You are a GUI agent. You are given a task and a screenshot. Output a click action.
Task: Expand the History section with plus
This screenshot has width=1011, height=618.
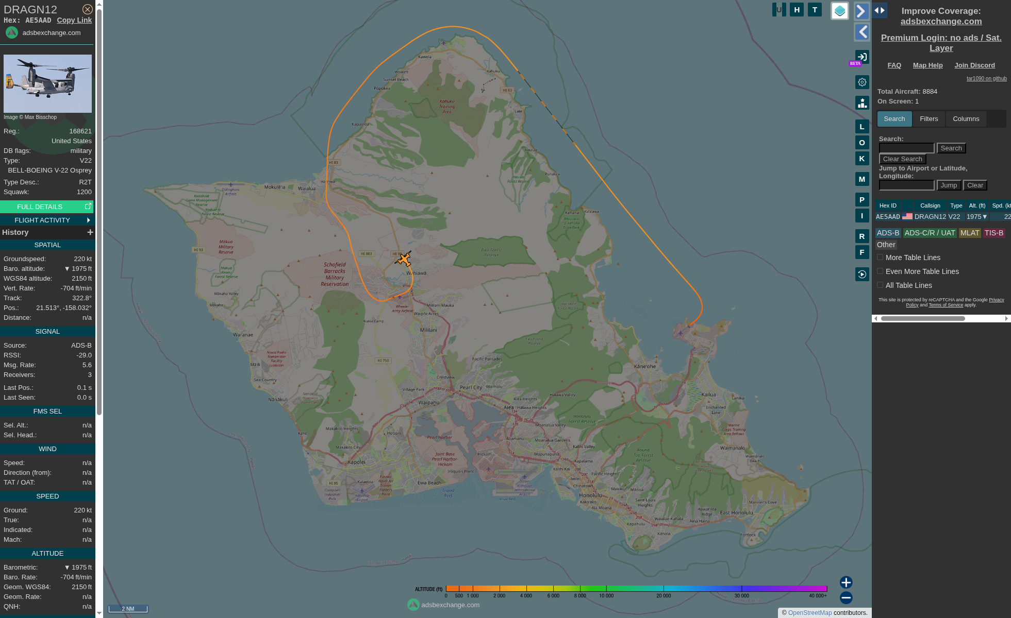(x=90, y=232)
